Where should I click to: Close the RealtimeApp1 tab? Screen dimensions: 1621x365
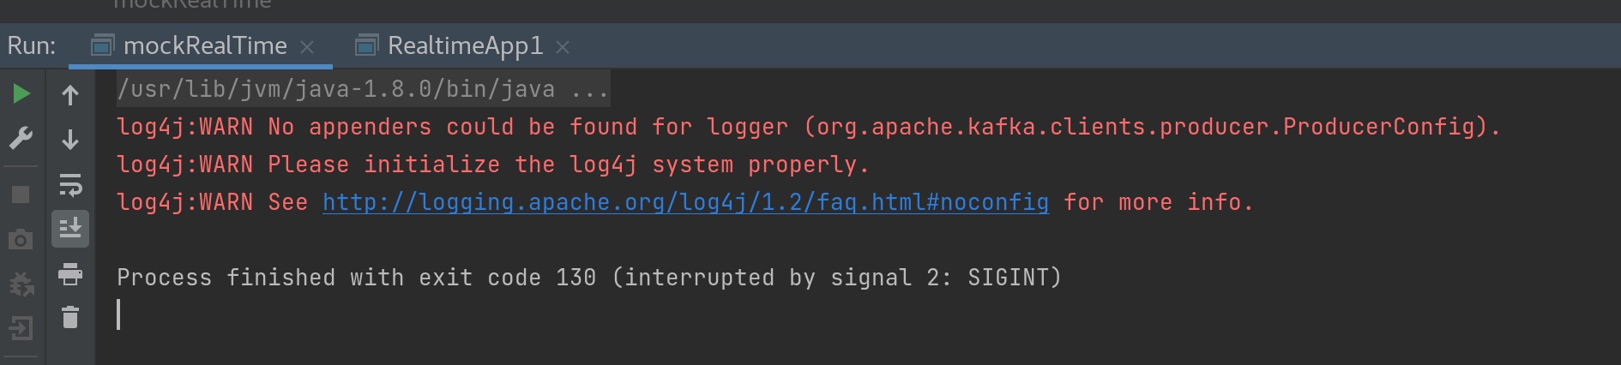point(563,47)
